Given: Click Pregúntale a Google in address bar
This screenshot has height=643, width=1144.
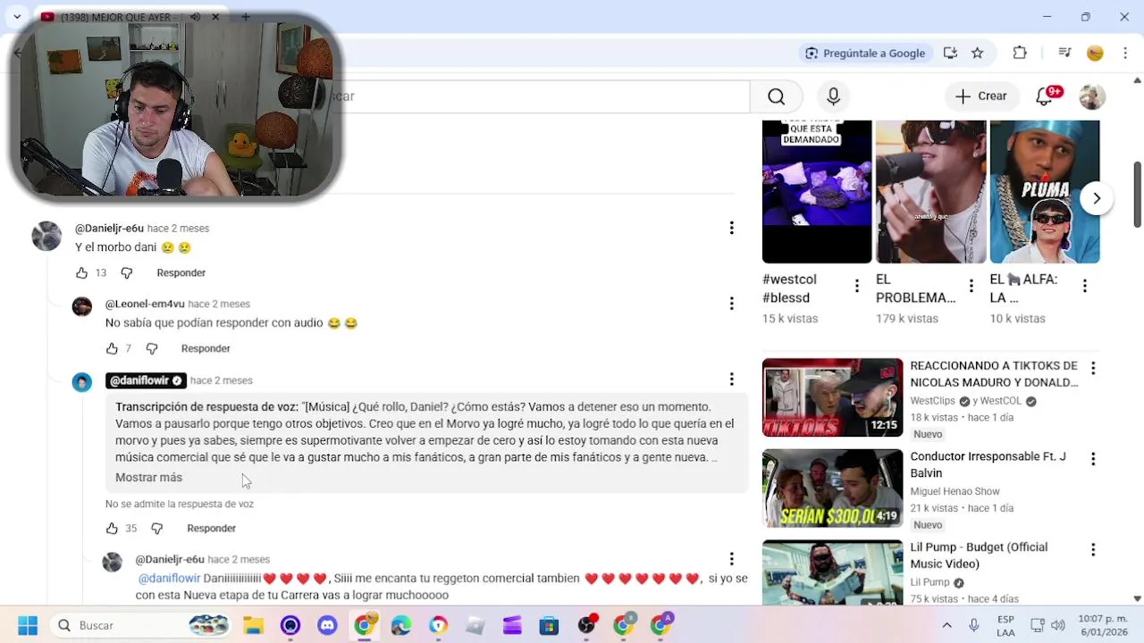Looking at the screenshot, I should click(864, 53).
